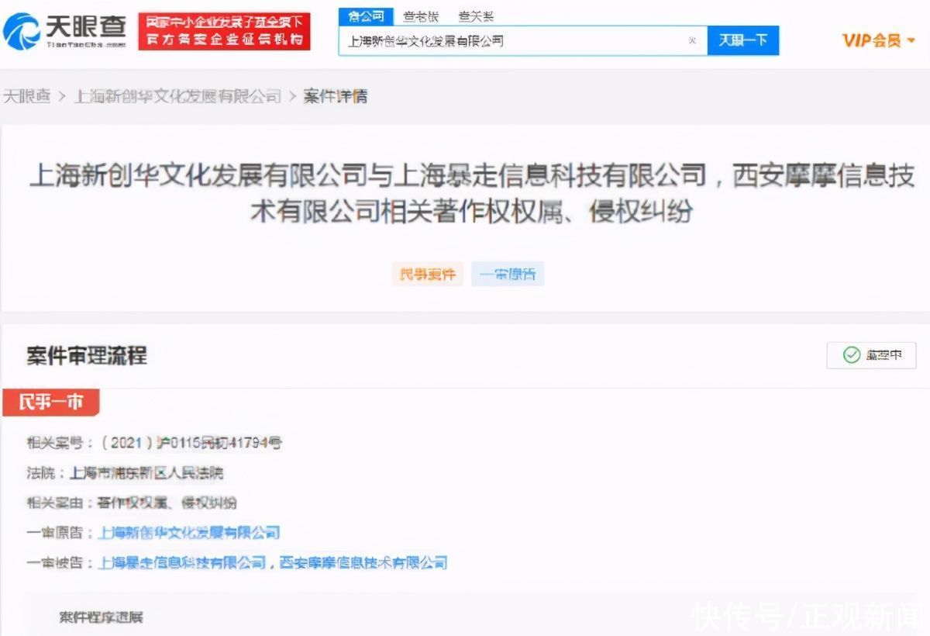Select the court name 上海市浦东新区人民法院

147,472
